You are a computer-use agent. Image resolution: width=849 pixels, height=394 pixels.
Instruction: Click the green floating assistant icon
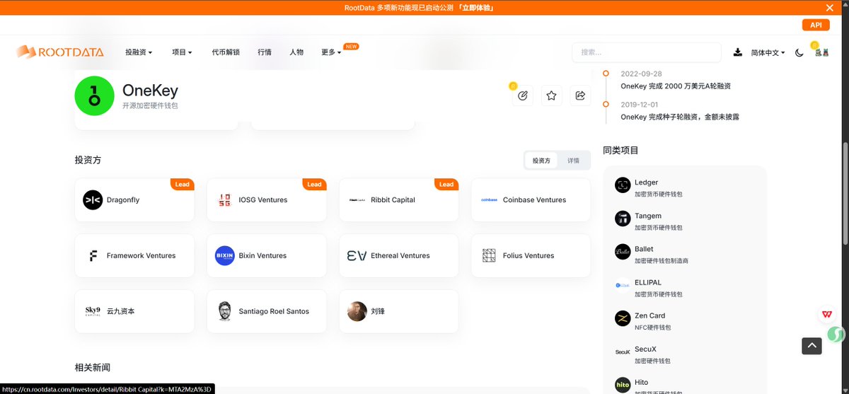[836, 333]
